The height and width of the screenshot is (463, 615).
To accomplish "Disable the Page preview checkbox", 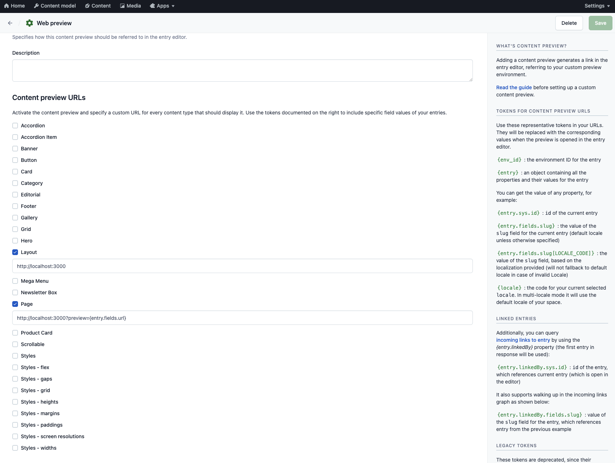I will (x=15, y=304).
